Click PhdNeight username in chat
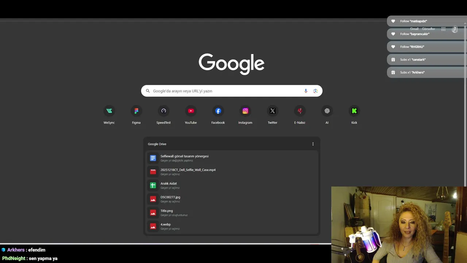This screenshot has width=467, height=263. pos(14,258)
